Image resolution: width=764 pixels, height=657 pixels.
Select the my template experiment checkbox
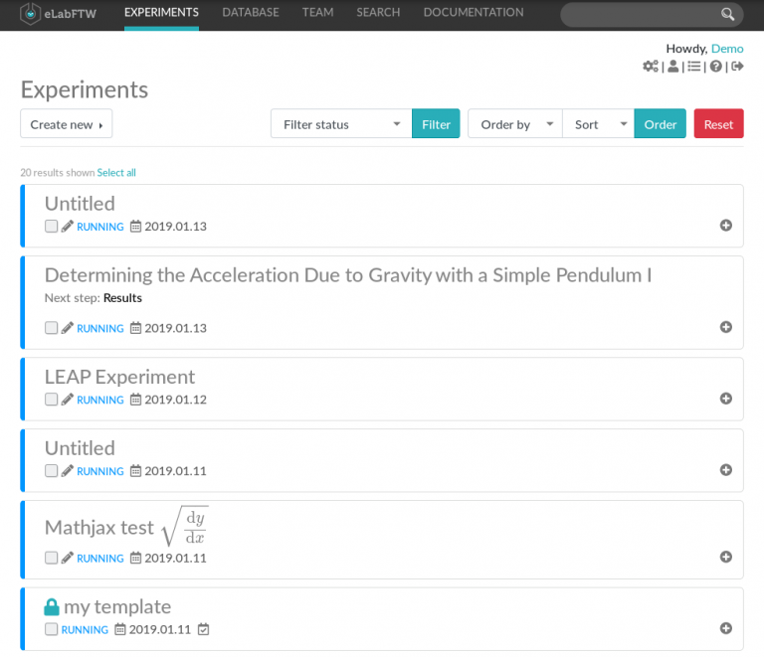tap(52, 629)
